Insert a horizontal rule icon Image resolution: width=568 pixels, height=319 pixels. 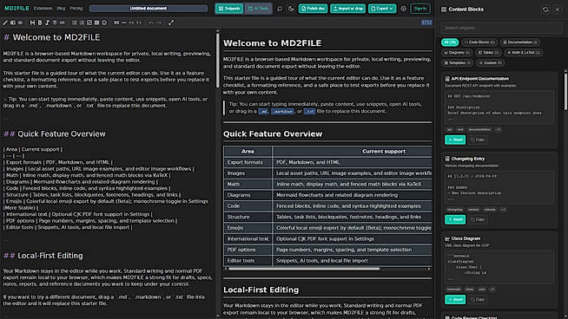click(x=124, y=23)
